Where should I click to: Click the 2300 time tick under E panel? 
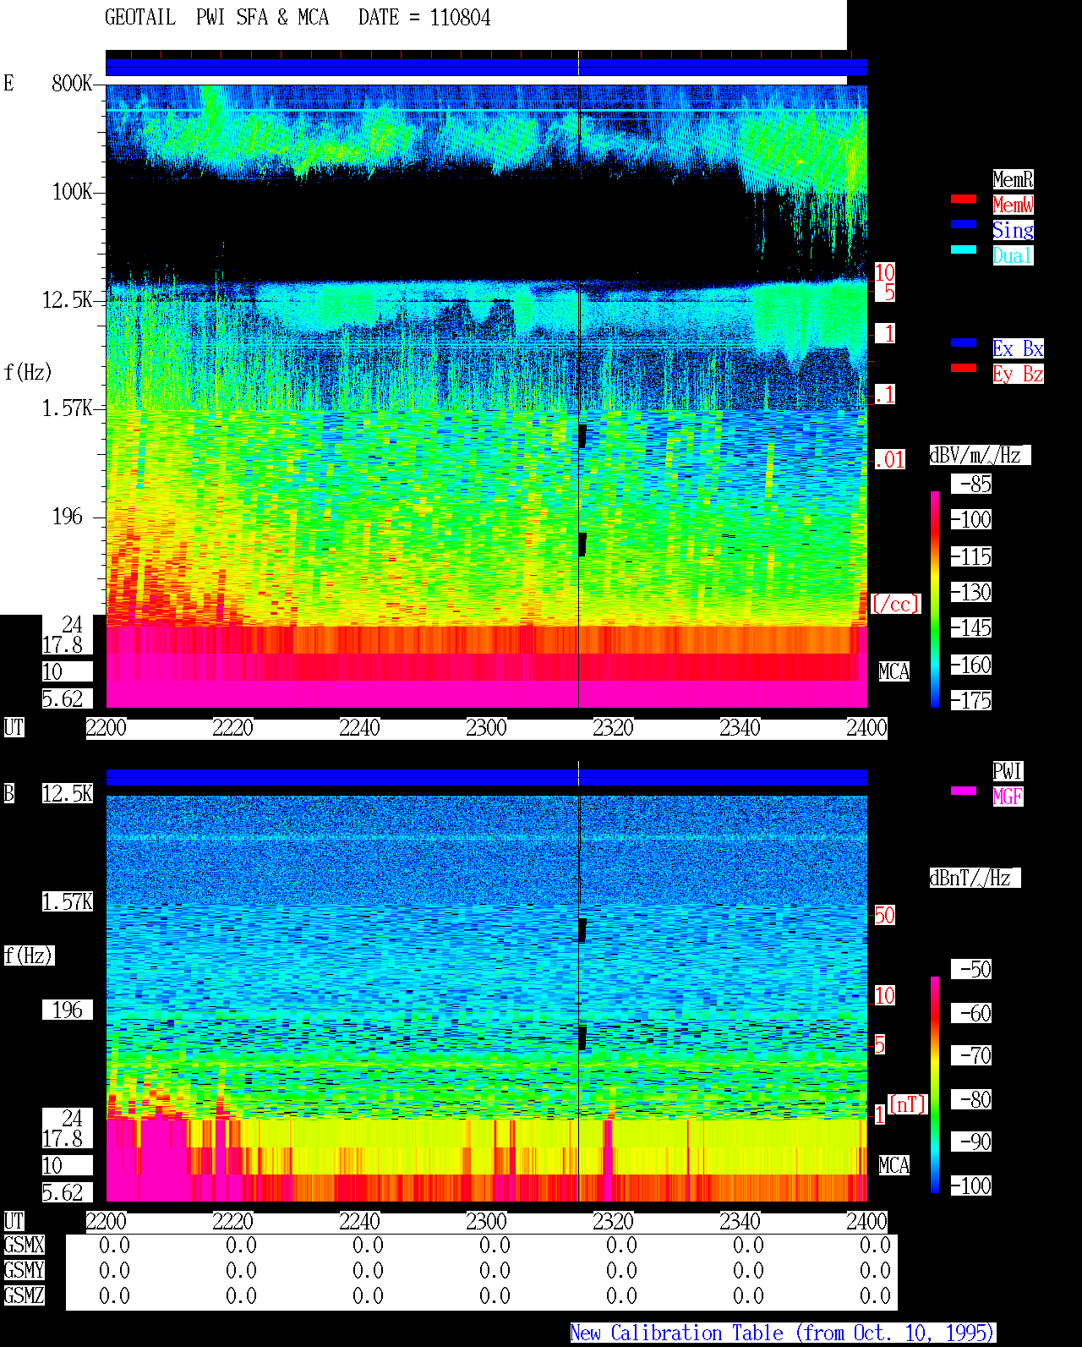(486, 727)
